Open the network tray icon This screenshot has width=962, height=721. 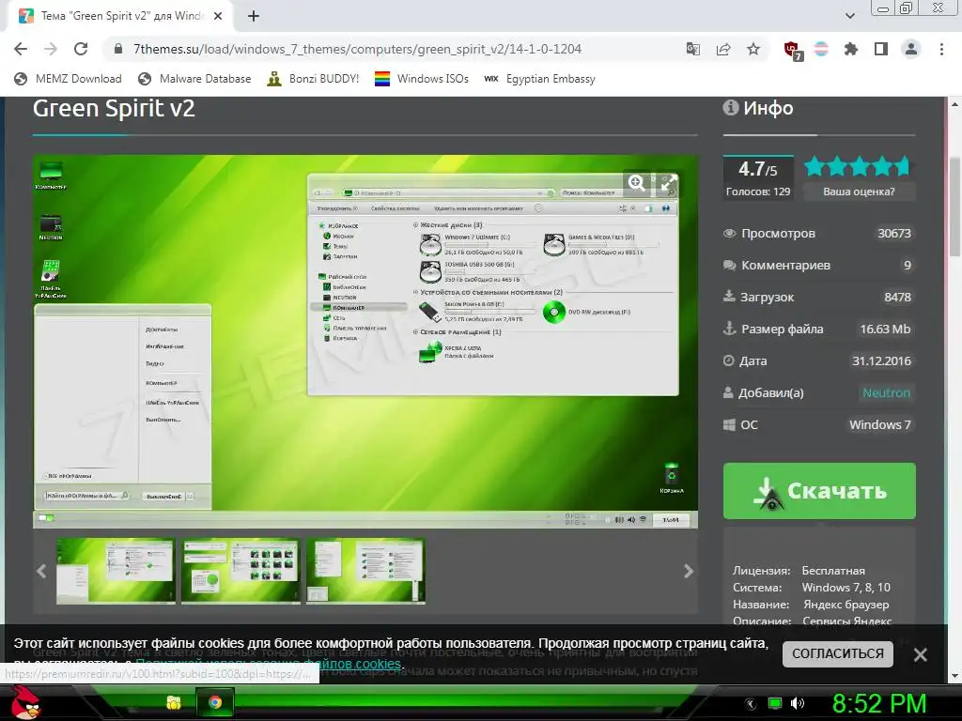pos(775,704)
